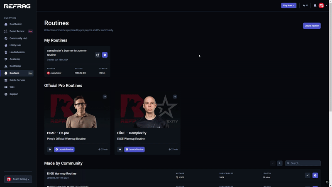
Task: Focus the community routines Search field
Action: click(x=303, y=163)
